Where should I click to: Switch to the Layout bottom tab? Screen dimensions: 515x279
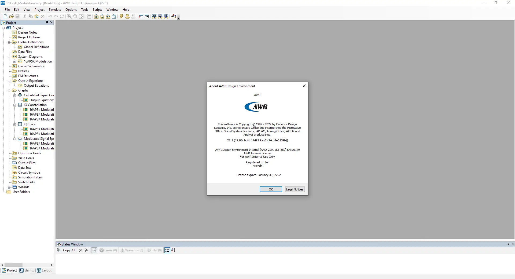[44, 270]
